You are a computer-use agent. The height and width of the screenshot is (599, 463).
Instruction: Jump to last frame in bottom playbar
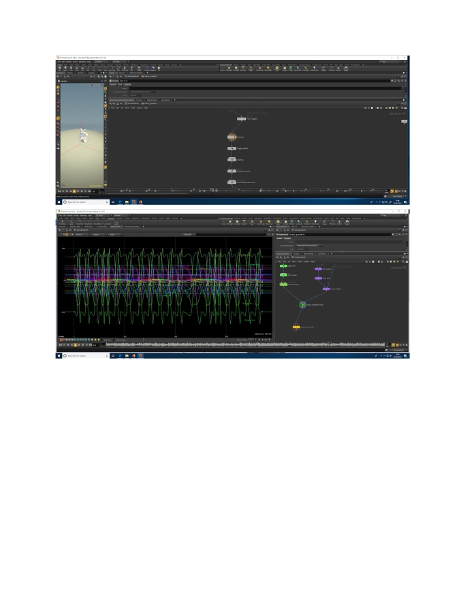[x=90, y=345]
